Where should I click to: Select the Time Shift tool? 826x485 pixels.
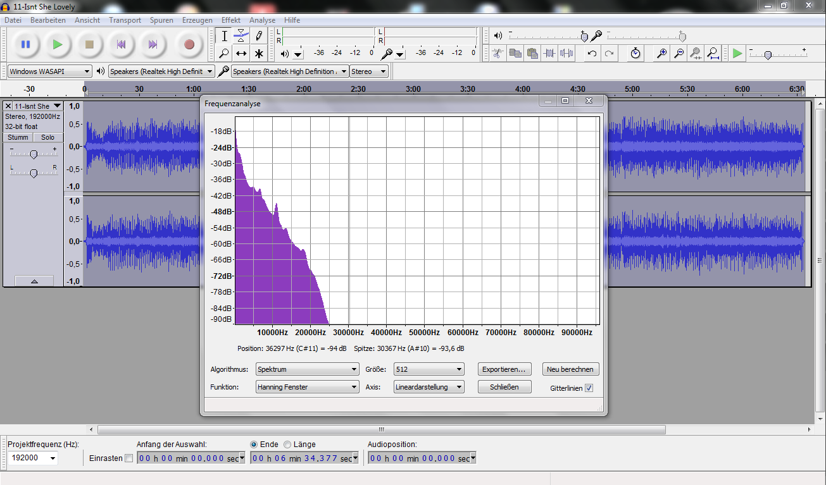tap(241, 54)
